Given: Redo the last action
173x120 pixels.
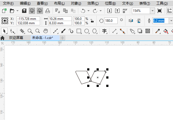Looking at the screenshot, I should (95, 11).
